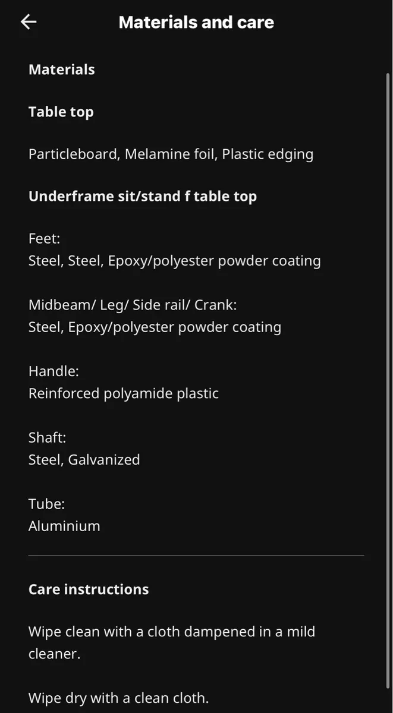Screen dimensions: 393x713
Task: Click the Shaft: label
Action: pyautogui.click(x=47, y=438)
